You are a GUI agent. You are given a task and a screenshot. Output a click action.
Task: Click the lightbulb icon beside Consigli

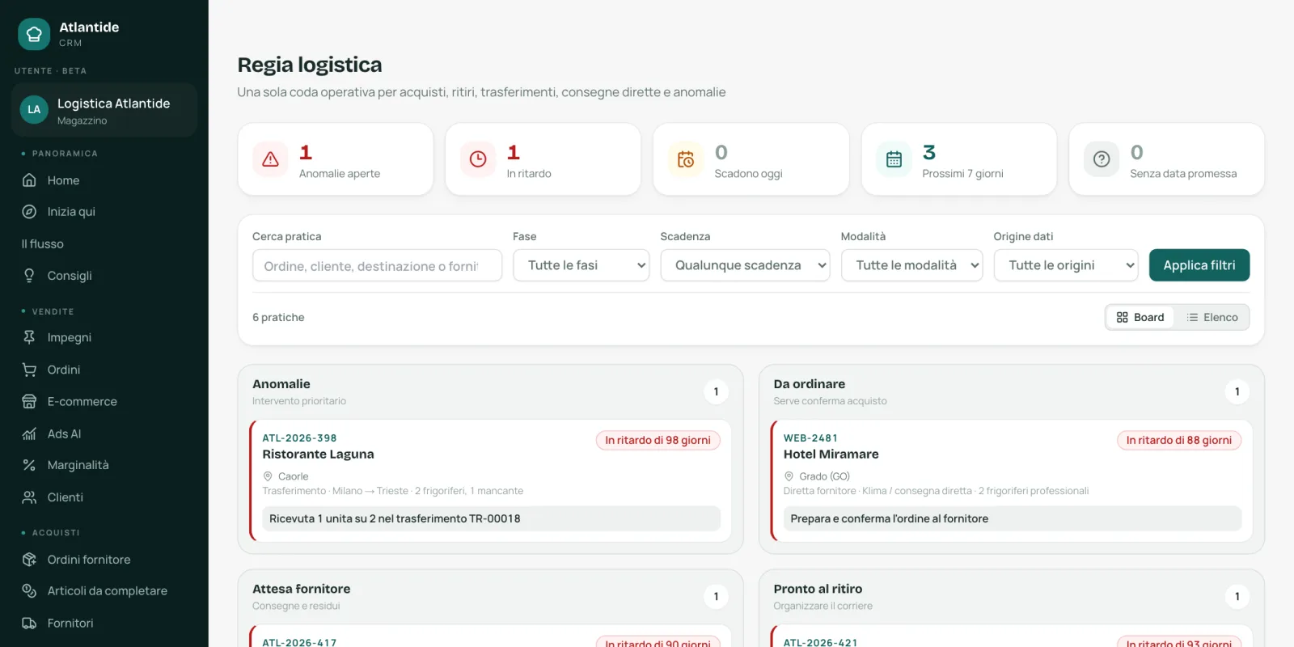29,276
